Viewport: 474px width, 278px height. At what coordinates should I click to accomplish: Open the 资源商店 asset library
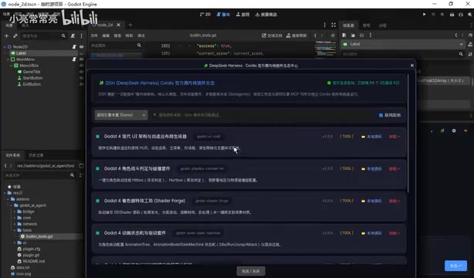pos(266,14)
